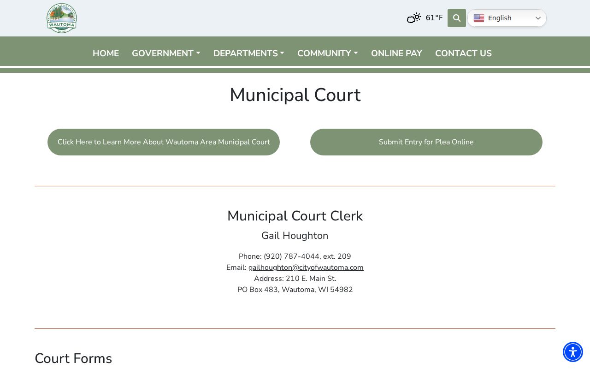This screenshot has height=369, width=590.
Task: Open the Contact Us page
Action: 463,53
